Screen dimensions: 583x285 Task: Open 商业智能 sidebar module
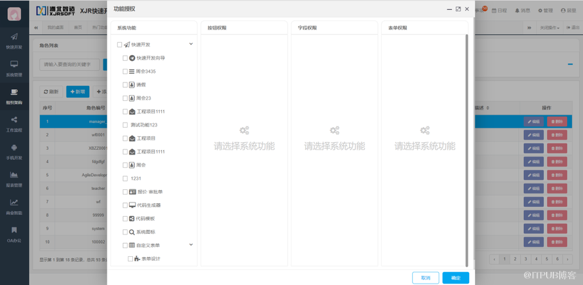pos(14,206)
